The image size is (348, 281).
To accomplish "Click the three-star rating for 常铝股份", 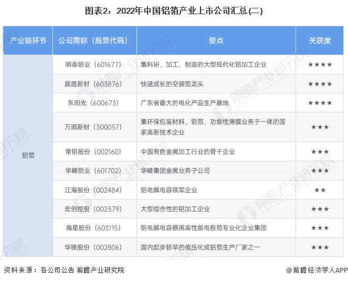I will (x=320, y=152).
